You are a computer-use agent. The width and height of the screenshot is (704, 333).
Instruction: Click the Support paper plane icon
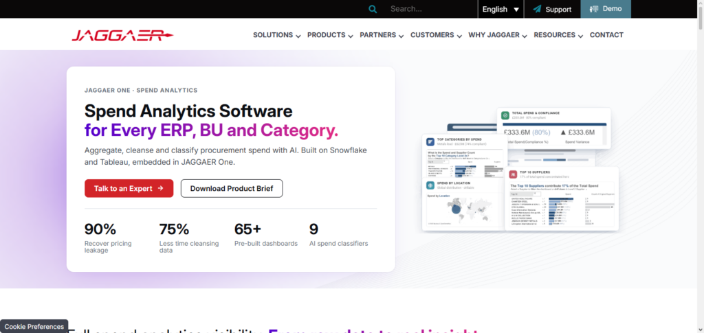coord(537,9)
